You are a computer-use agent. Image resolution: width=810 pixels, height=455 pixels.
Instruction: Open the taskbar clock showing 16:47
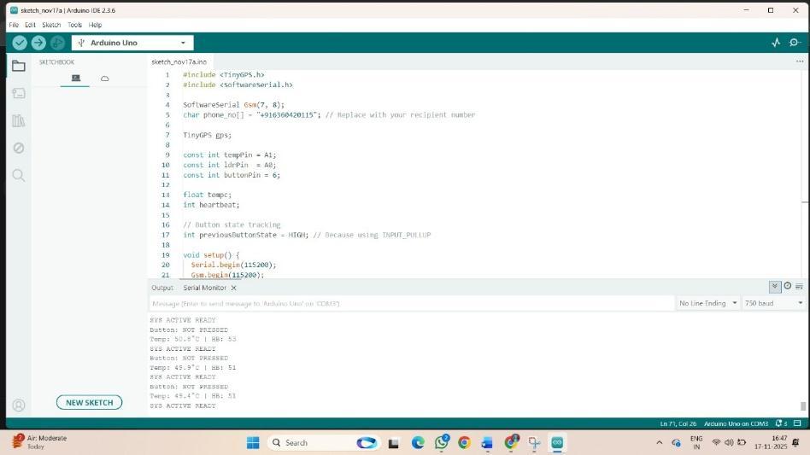770,442
